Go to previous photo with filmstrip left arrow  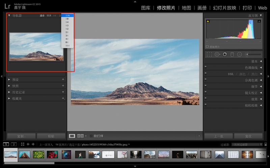click(x=28, y=144)
